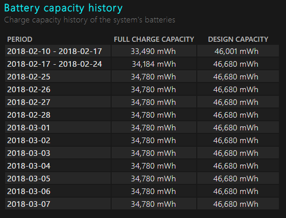Click full charge capacity for 2018-03-06
The height and width of the screenshot is (218, 286).
154,191
